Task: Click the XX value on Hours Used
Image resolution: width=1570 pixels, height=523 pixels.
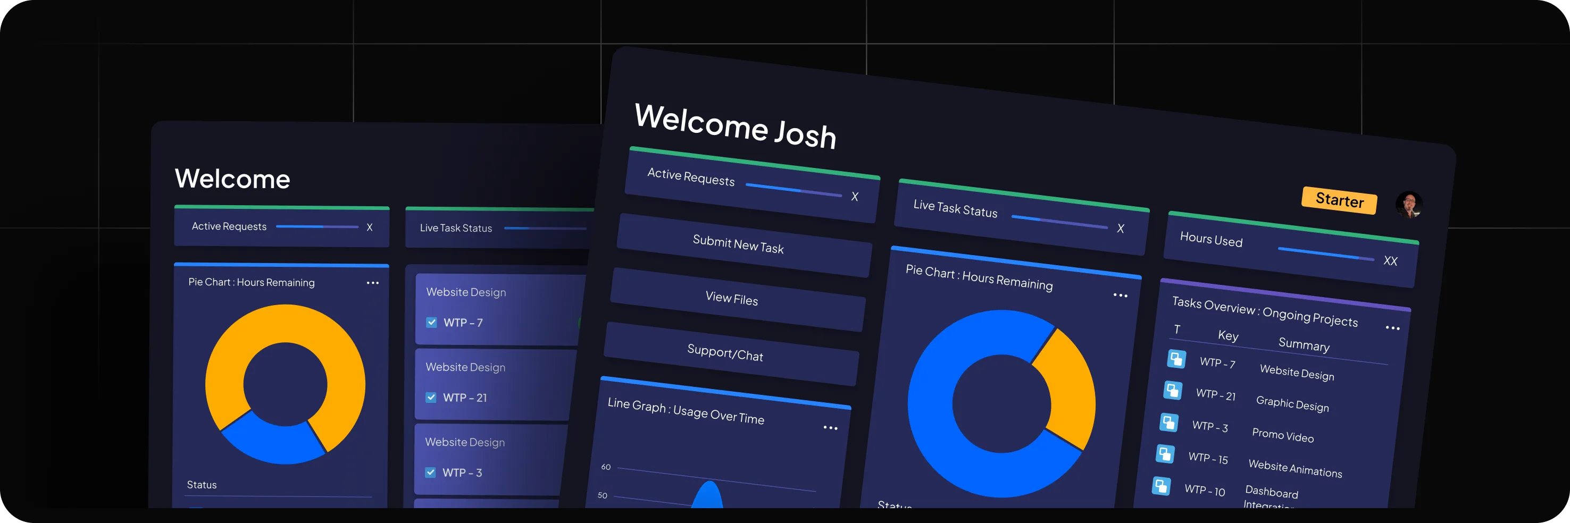Action: (1390, 261)
